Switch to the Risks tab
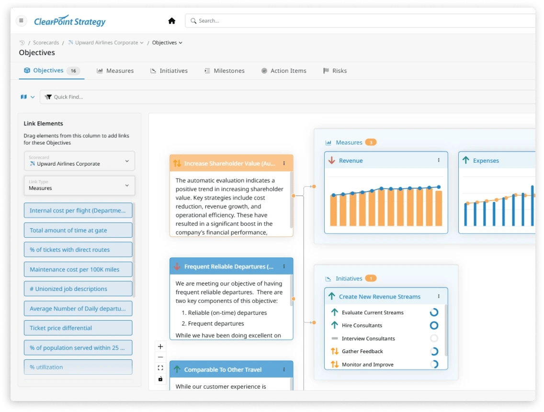The image size is (544, 412). coord(335,71)
